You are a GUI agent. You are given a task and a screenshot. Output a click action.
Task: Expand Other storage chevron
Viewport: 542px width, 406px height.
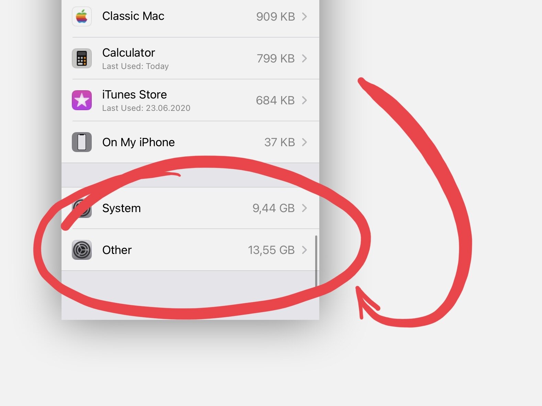304,250
